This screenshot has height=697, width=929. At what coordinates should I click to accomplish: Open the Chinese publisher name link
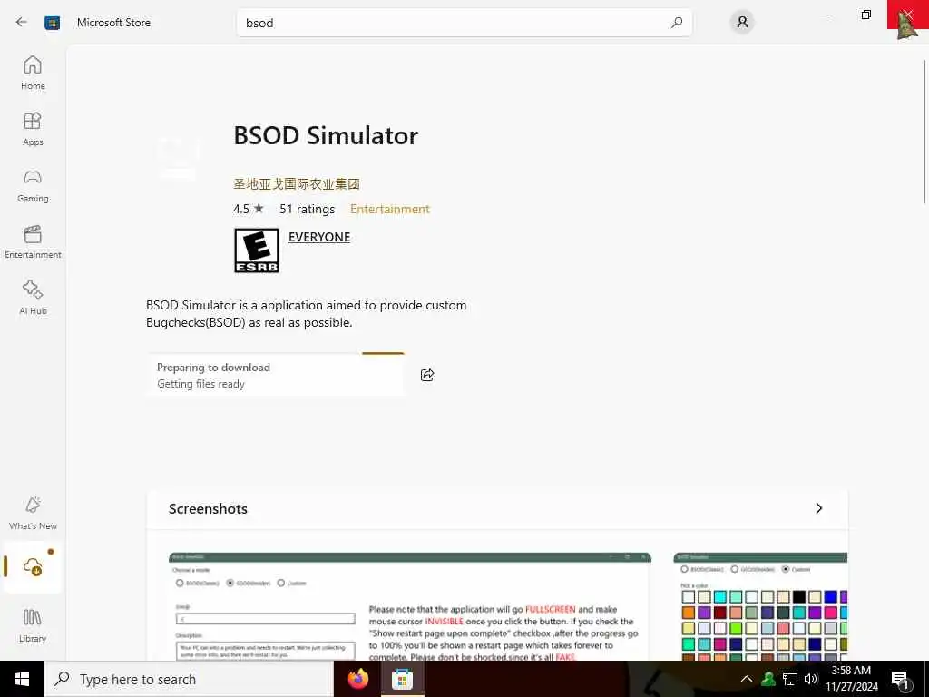[297, 183]
